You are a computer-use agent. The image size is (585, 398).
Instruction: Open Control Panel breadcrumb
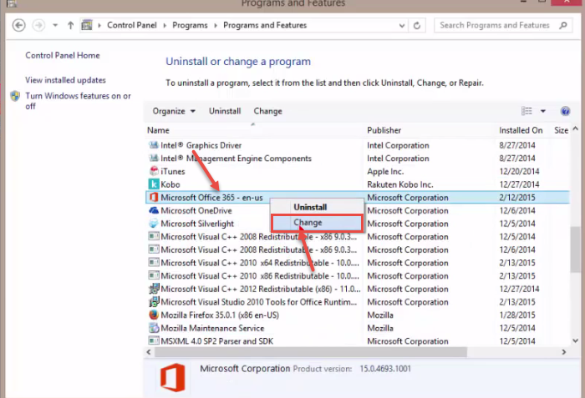pos(132,25)
